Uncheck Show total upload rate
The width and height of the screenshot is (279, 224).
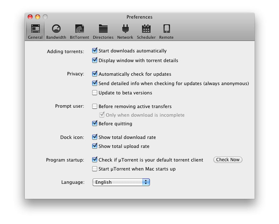[95, 146]
